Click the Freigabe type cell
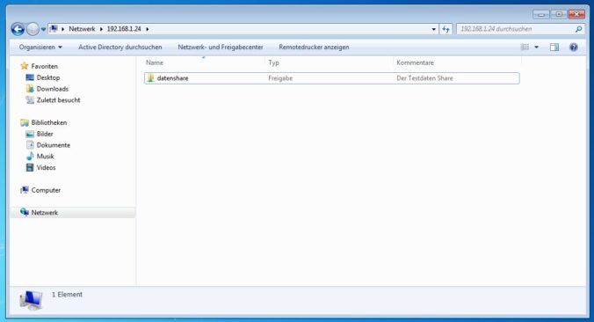The image size is (594, 322). pyautogui.click(x=280, y=78)
